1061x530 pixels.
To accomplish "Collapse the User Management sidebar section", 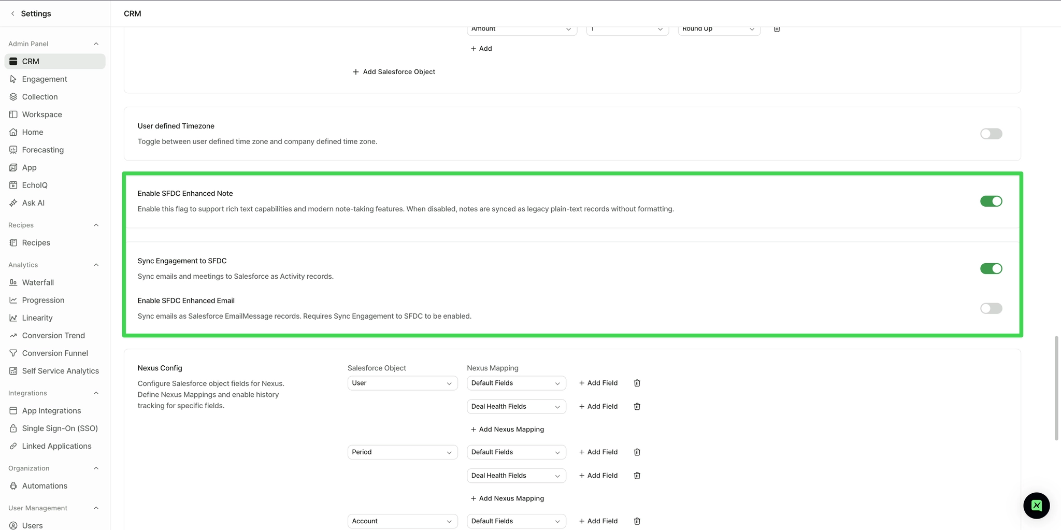I will (96, 508).
